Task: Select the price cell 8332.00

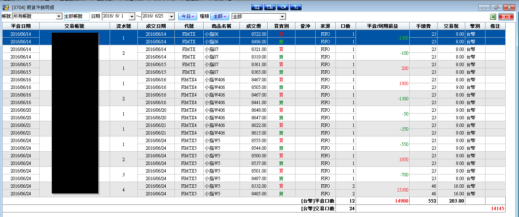Action: click(x=254, y=186)
